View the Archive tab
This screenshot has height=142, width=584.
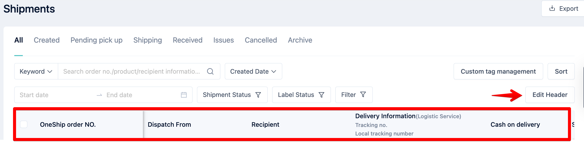(x=300, y=40)
